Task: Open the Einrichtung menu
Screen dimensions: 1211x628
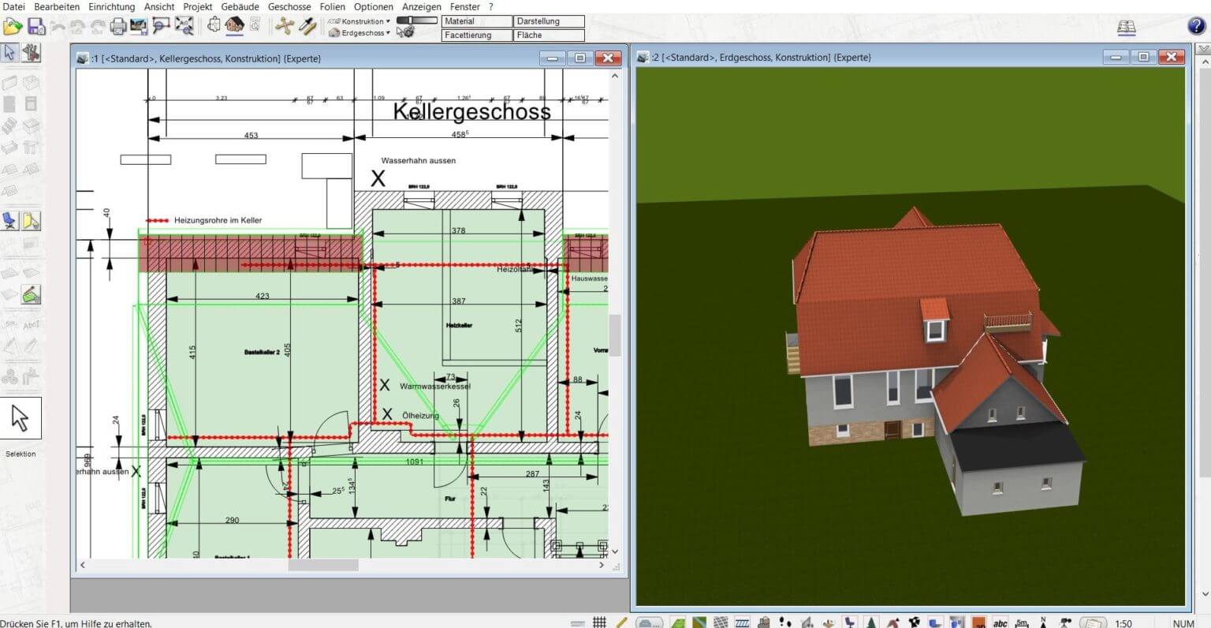Action: (111, 6)
